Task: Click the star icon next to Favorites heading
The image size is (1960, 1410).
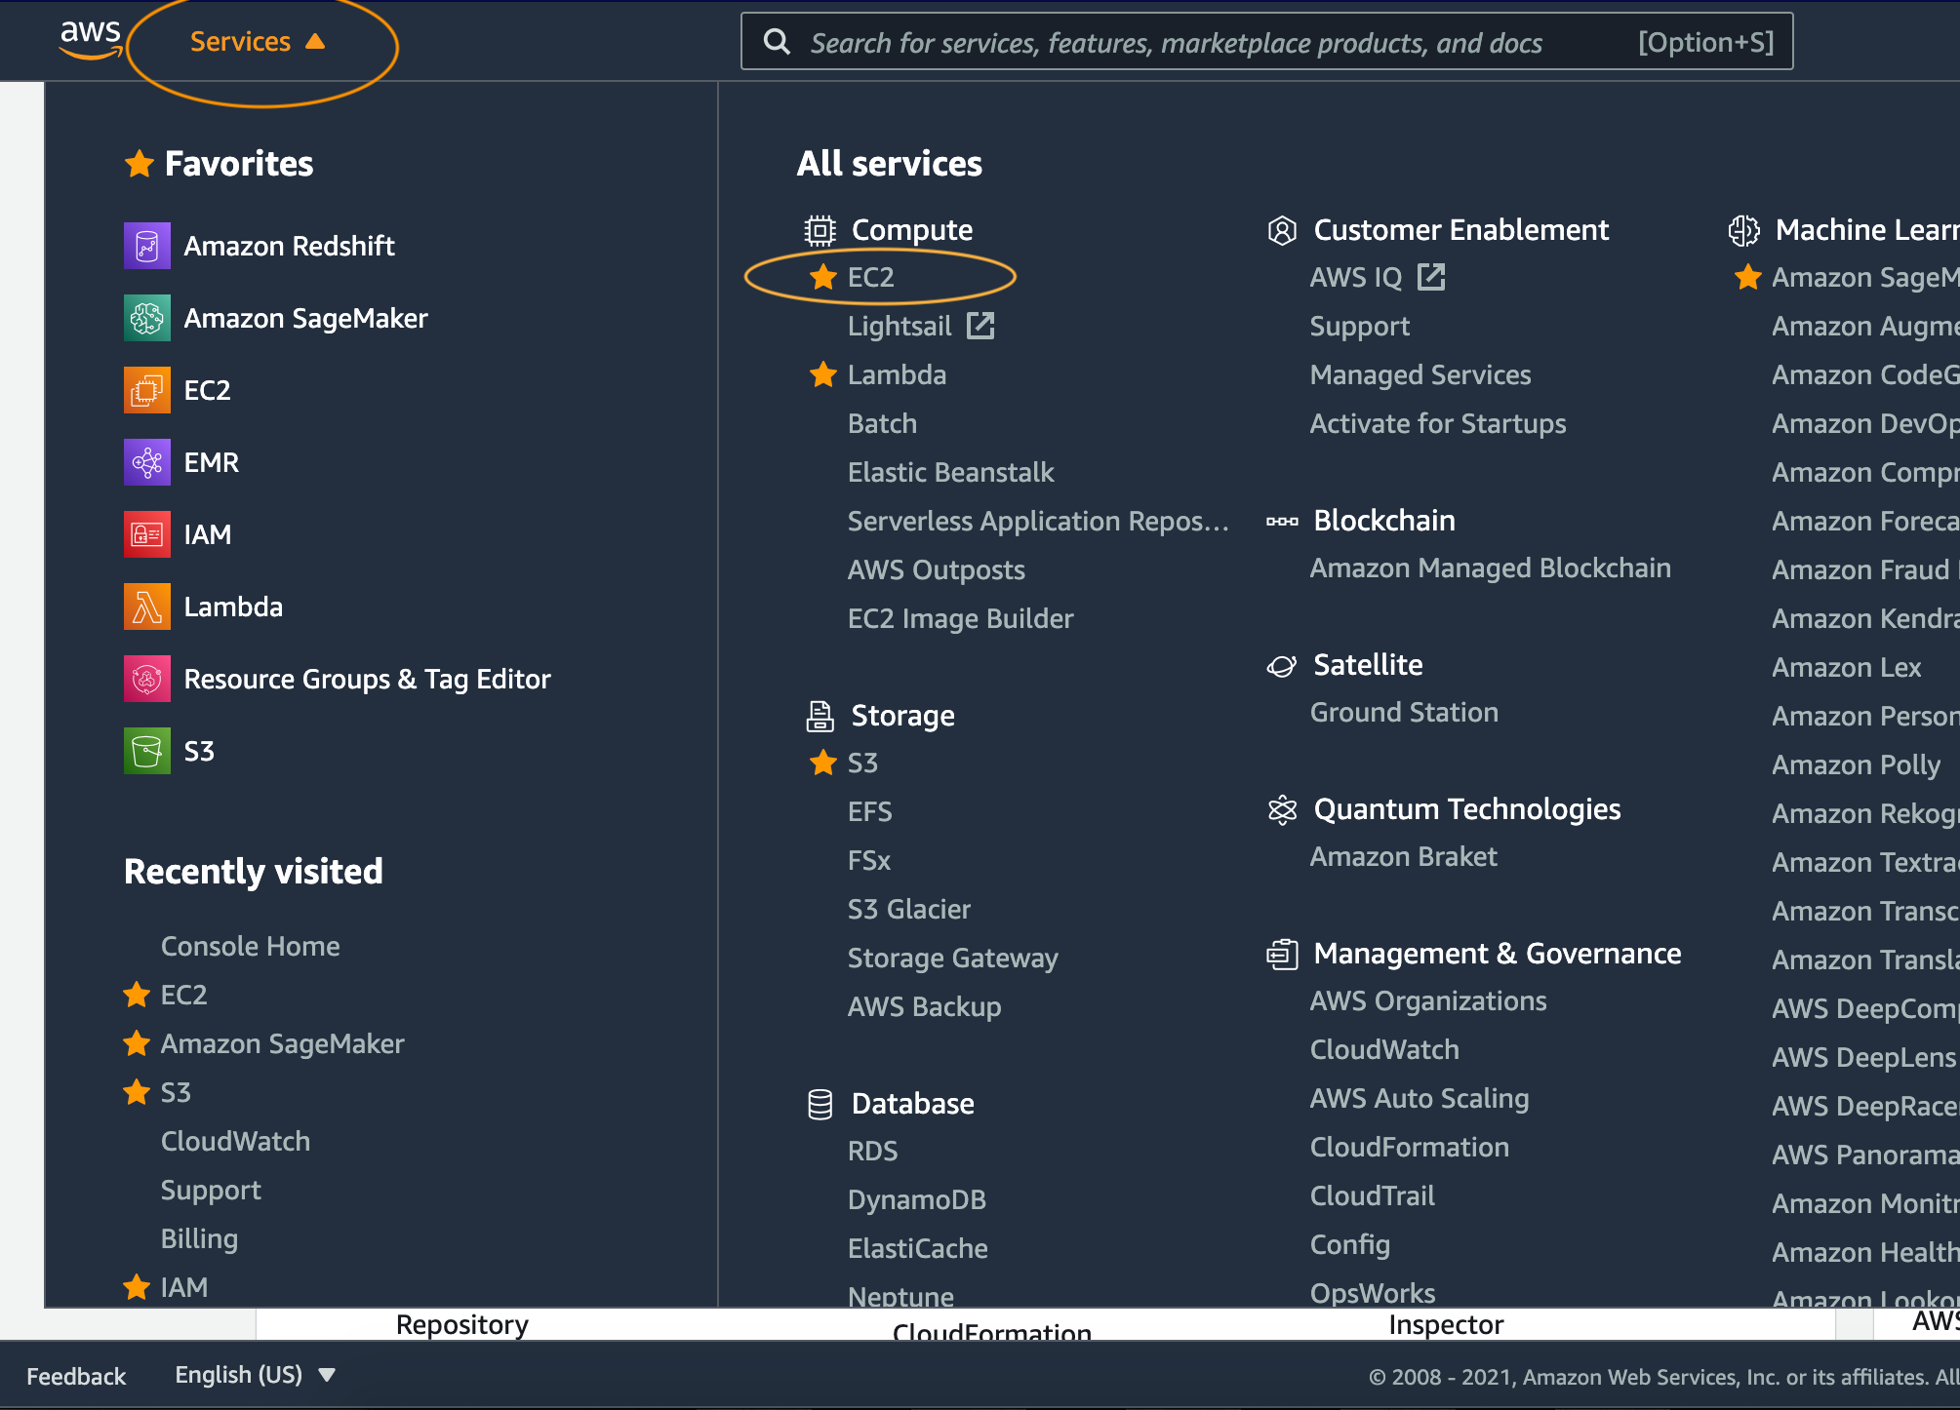Action: pyautogui.click(x=139, y=164)
